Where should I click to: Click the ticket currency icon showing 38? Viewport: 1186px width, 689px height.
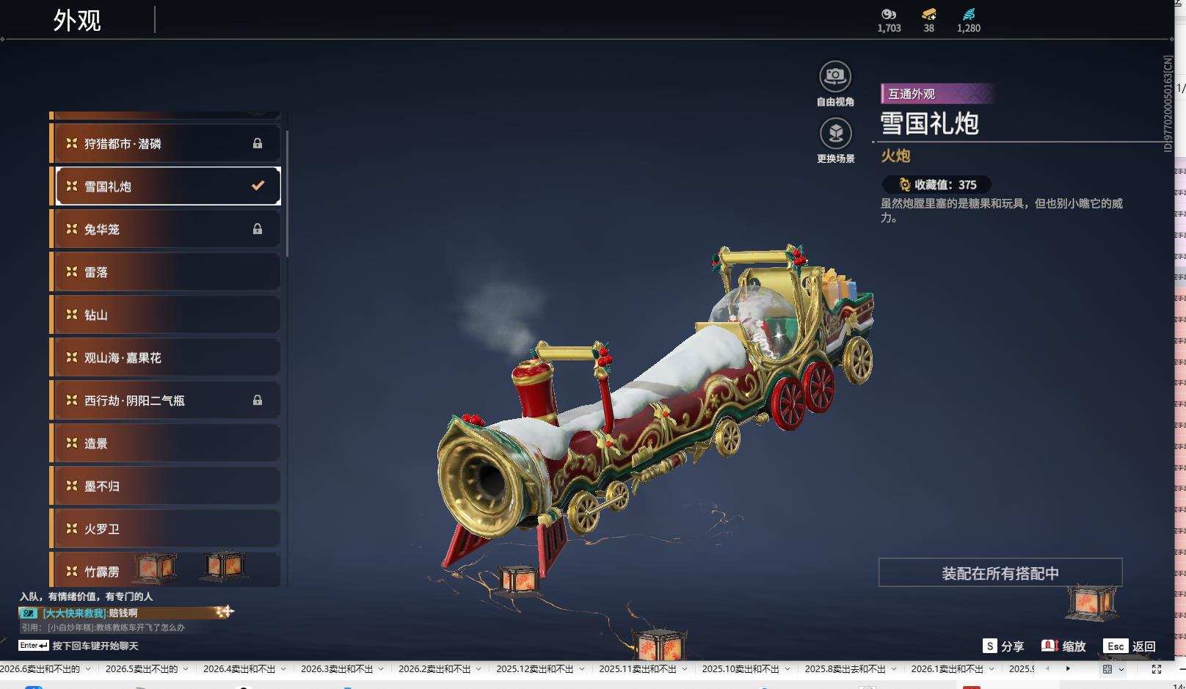[x=929, y=14]
